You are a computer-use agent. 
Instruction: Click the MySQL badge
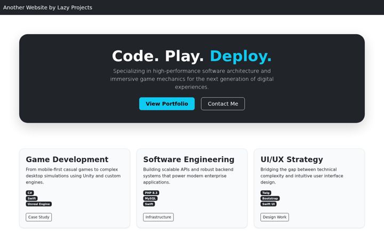coord(150,198)
